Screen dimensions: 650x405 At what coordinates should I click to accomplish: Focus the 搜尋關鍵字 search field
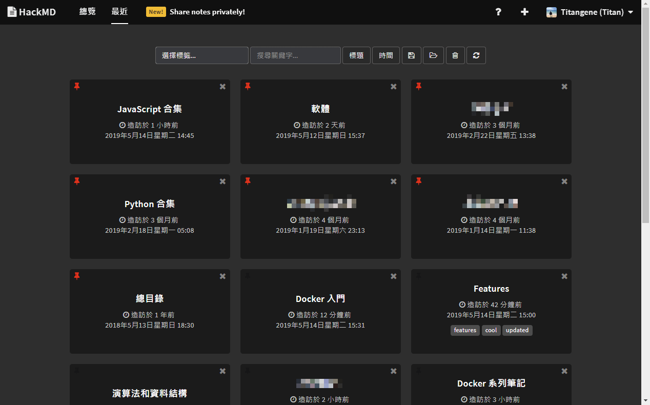(295, 55)
